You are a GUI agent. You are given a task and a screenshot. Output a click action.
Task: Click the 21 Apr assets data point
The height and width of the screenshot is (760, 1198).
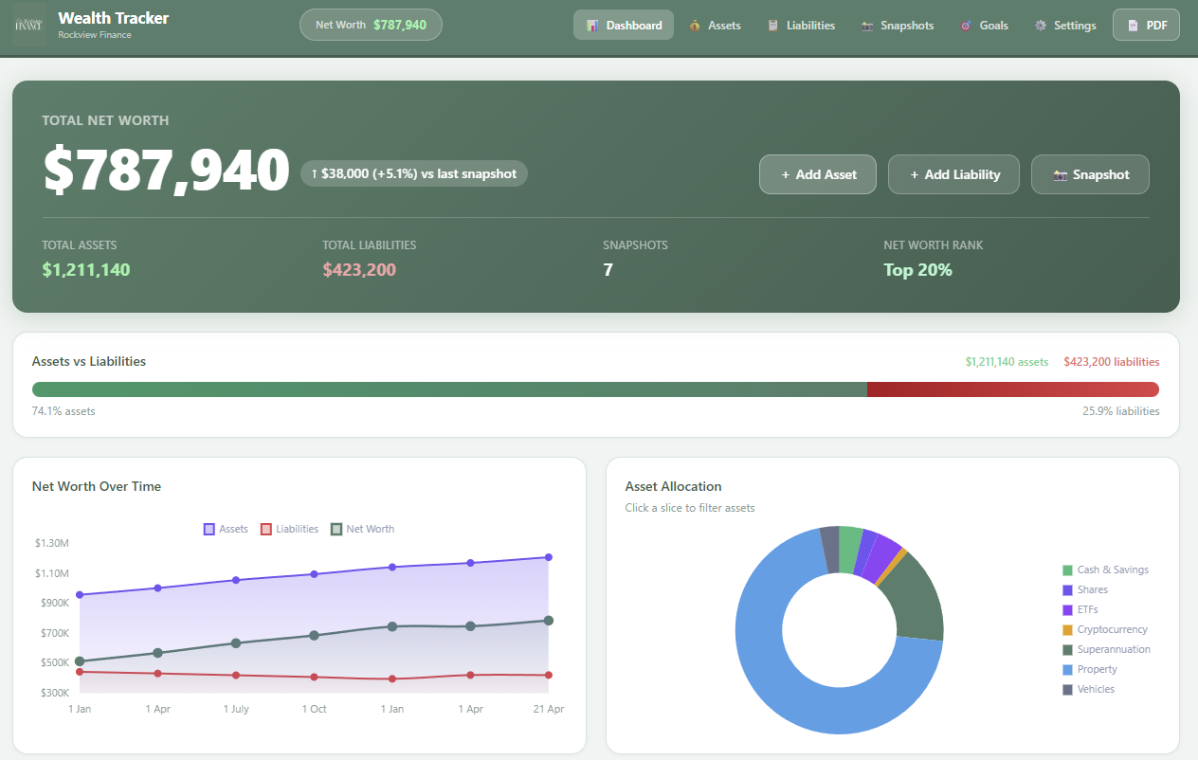point(548,557)
